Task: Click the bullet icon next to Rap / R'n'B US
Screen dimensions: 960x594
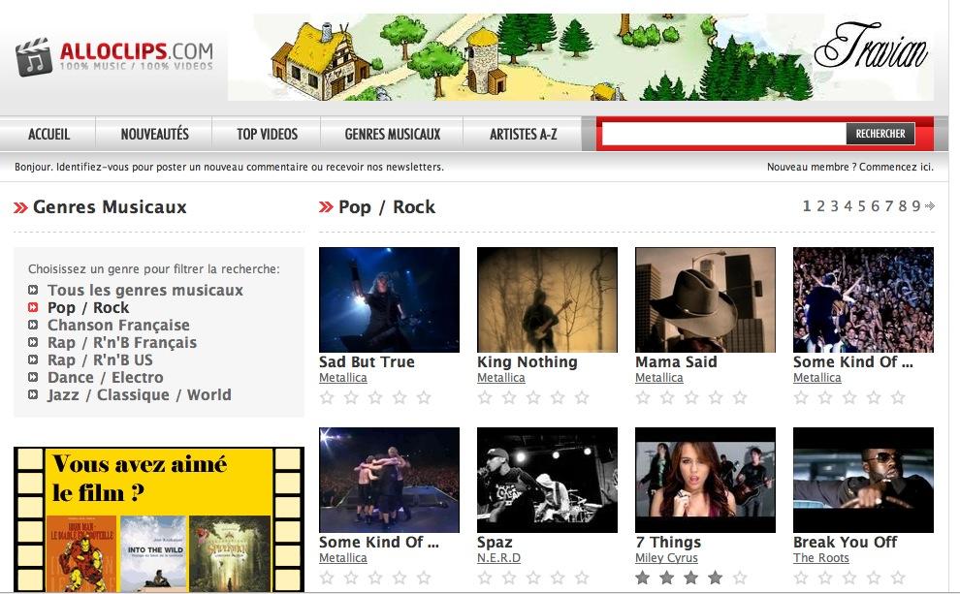Action: click(33, 360)
